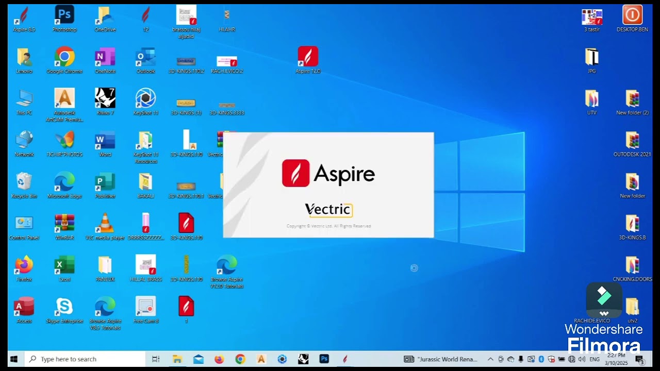This screenshot has width=660, height=371.
Task: Open the Aspire 8.5 desktop shortcut
Action: (x=24, y=19)
